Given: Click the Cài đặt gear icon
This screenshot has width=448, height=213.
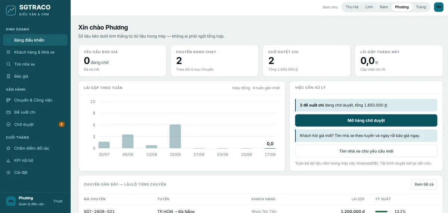Looking at the screenshot, I should 8,172.
